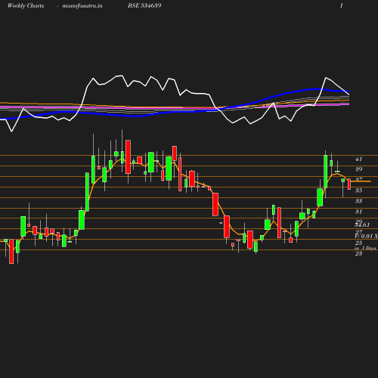Click the 34.61 current price value
This screenshot has height=378, width=378.
(362, 225)
